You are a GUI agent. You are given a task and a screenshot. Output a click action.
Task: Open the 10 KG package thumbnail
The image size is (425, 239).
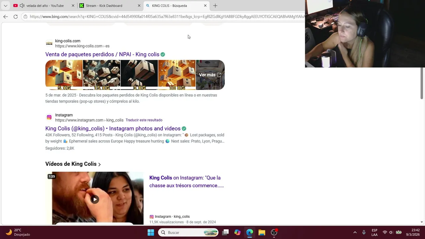click(x=177, y=75)
